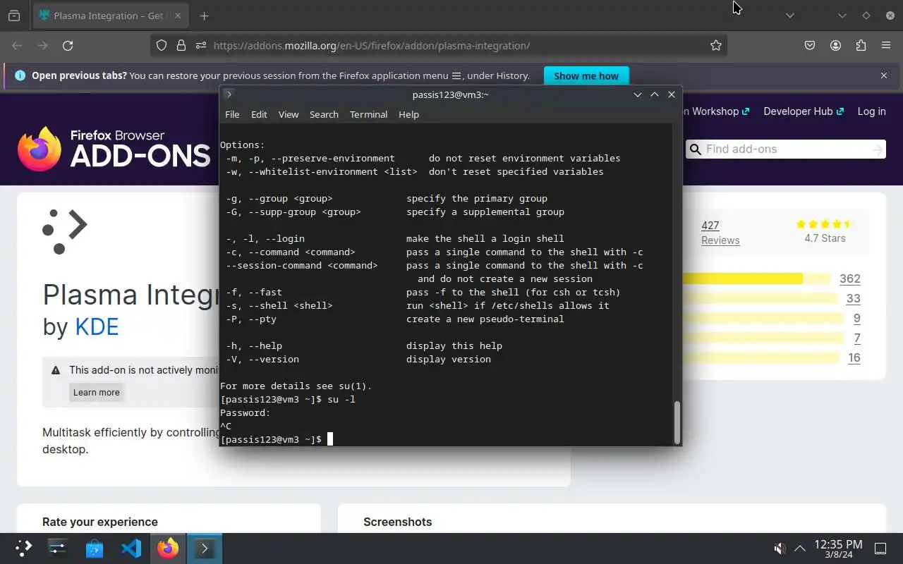Image resolution: width=903 pixels, height=564 pixels.
Task: Launch Visual Studio Code from taskbar
Action: pos(131,548)
